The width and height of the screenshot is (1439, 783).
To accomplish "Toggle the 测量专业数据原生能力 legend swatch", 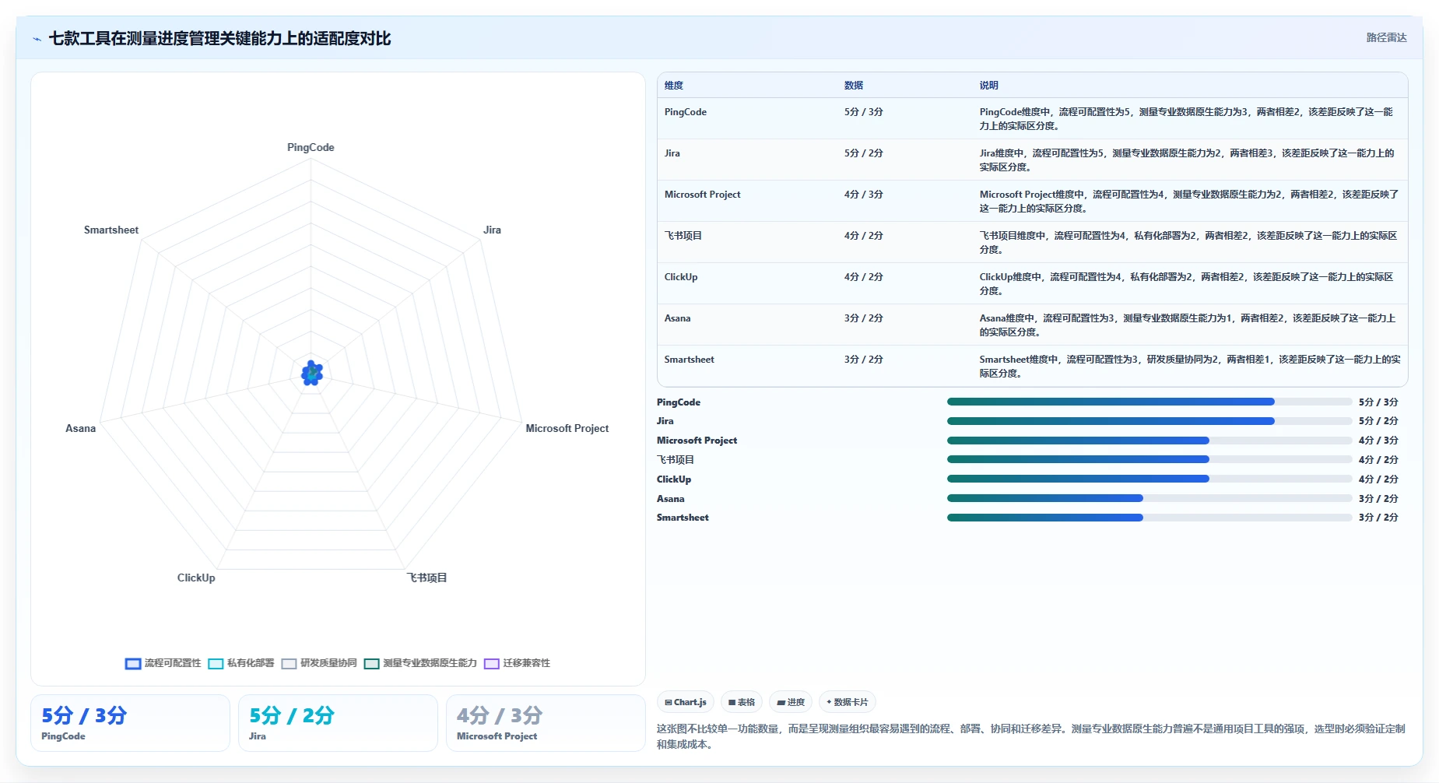I will tap(372, 664).
